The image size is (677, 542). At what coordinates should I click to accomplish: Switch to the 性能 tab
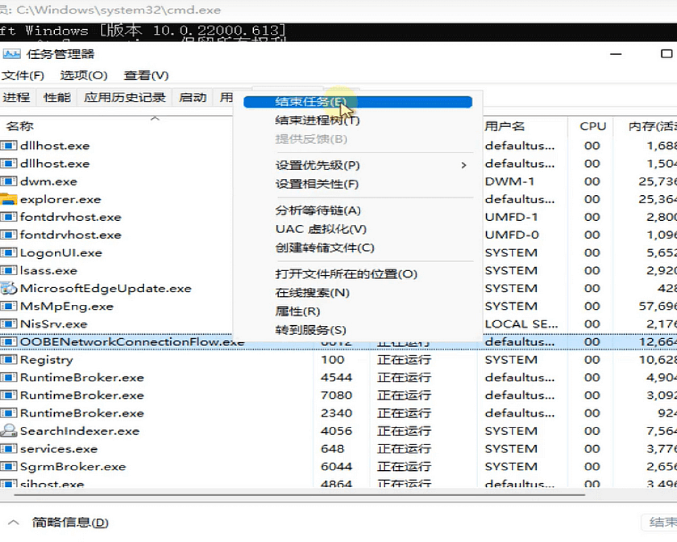(x=57, y=98)
